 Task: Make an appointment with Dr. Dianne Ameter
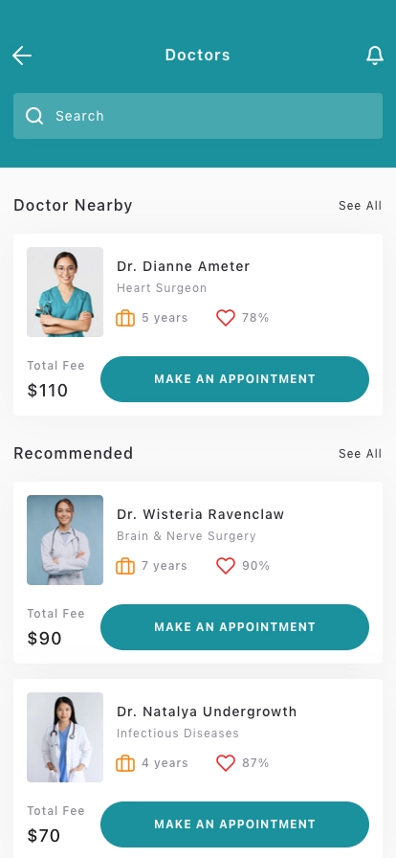point(234,379)
